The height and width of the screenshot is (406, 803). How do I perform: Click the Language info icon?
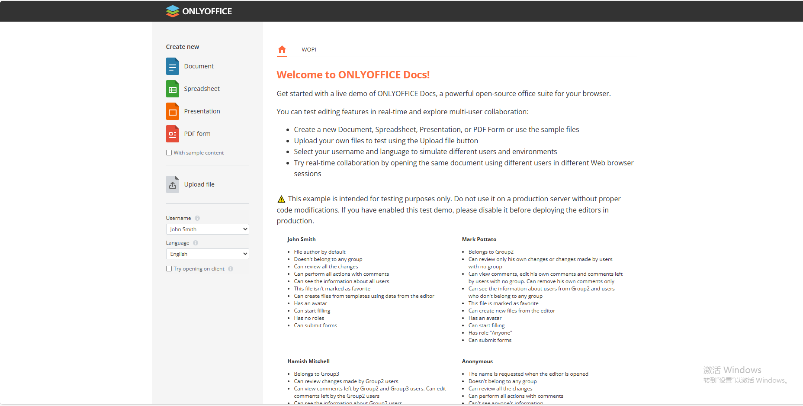point(196,243)
